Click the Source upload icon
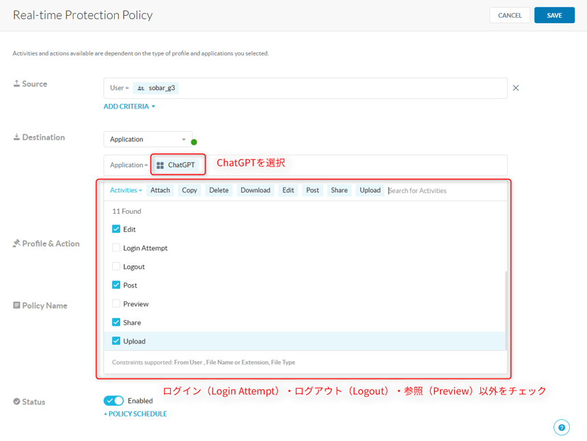 click(x=16, y=84)
